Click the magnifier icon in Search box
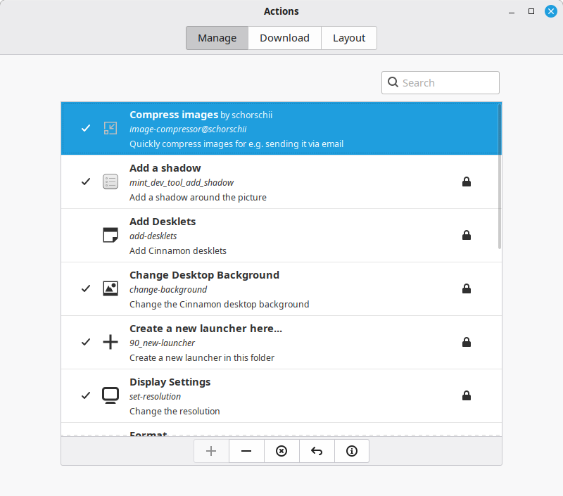This screenshot has height=496, width=563. 393,82
